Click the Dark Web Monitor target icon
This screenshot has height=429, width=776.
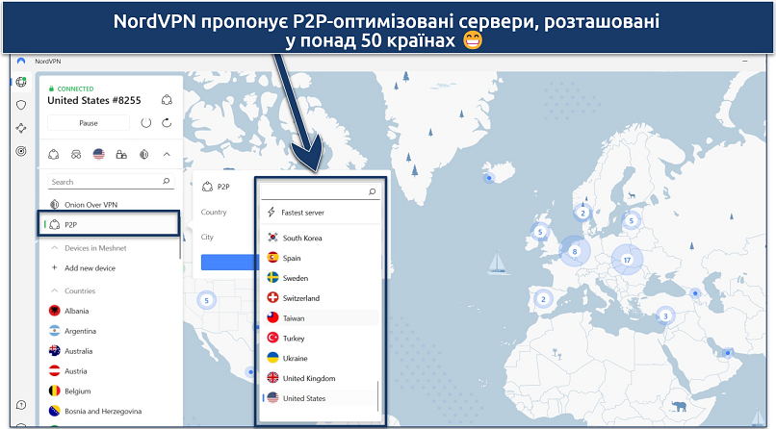[x=21, y=151]
